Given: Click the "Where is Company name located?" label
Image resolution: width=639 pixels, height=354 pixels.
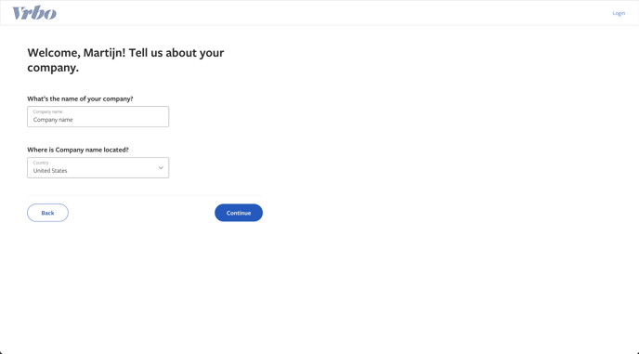Looking at the screenshot, I should point(78,150).
